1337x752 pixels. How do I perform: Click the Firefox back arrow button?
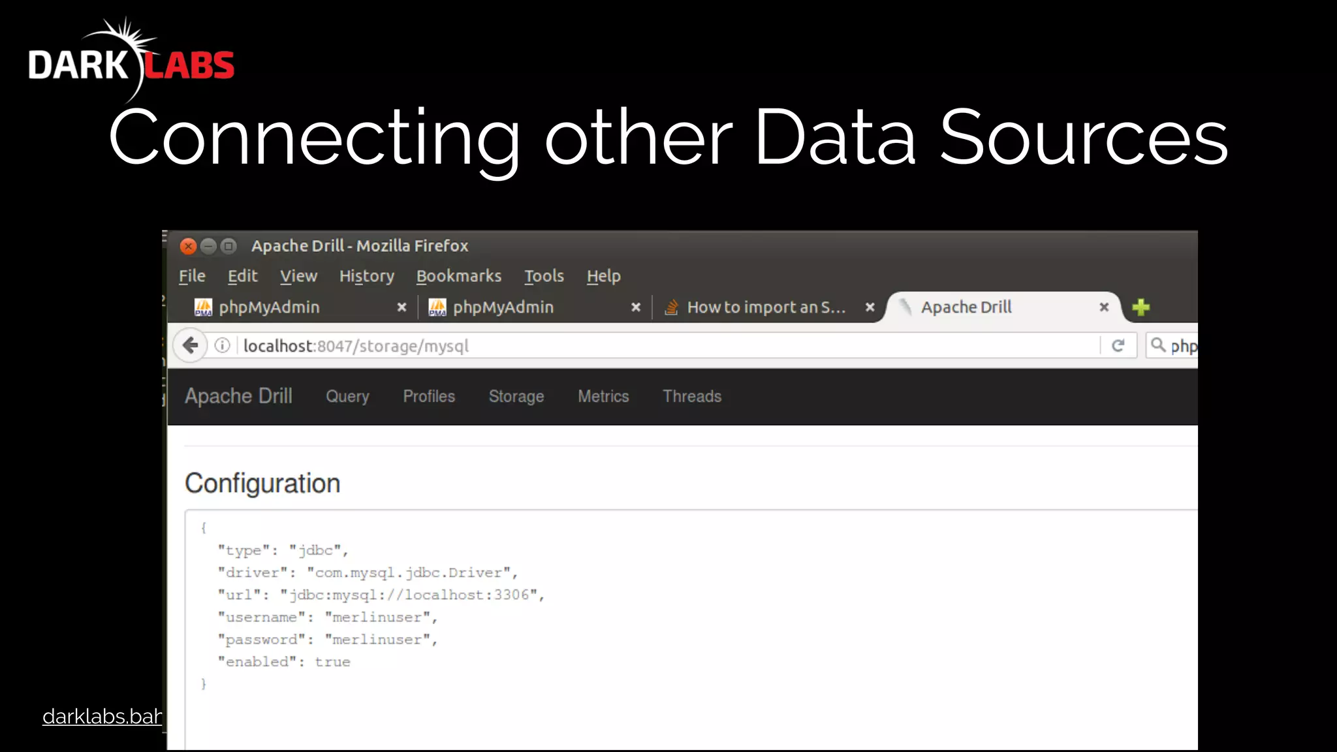(190, 345)
